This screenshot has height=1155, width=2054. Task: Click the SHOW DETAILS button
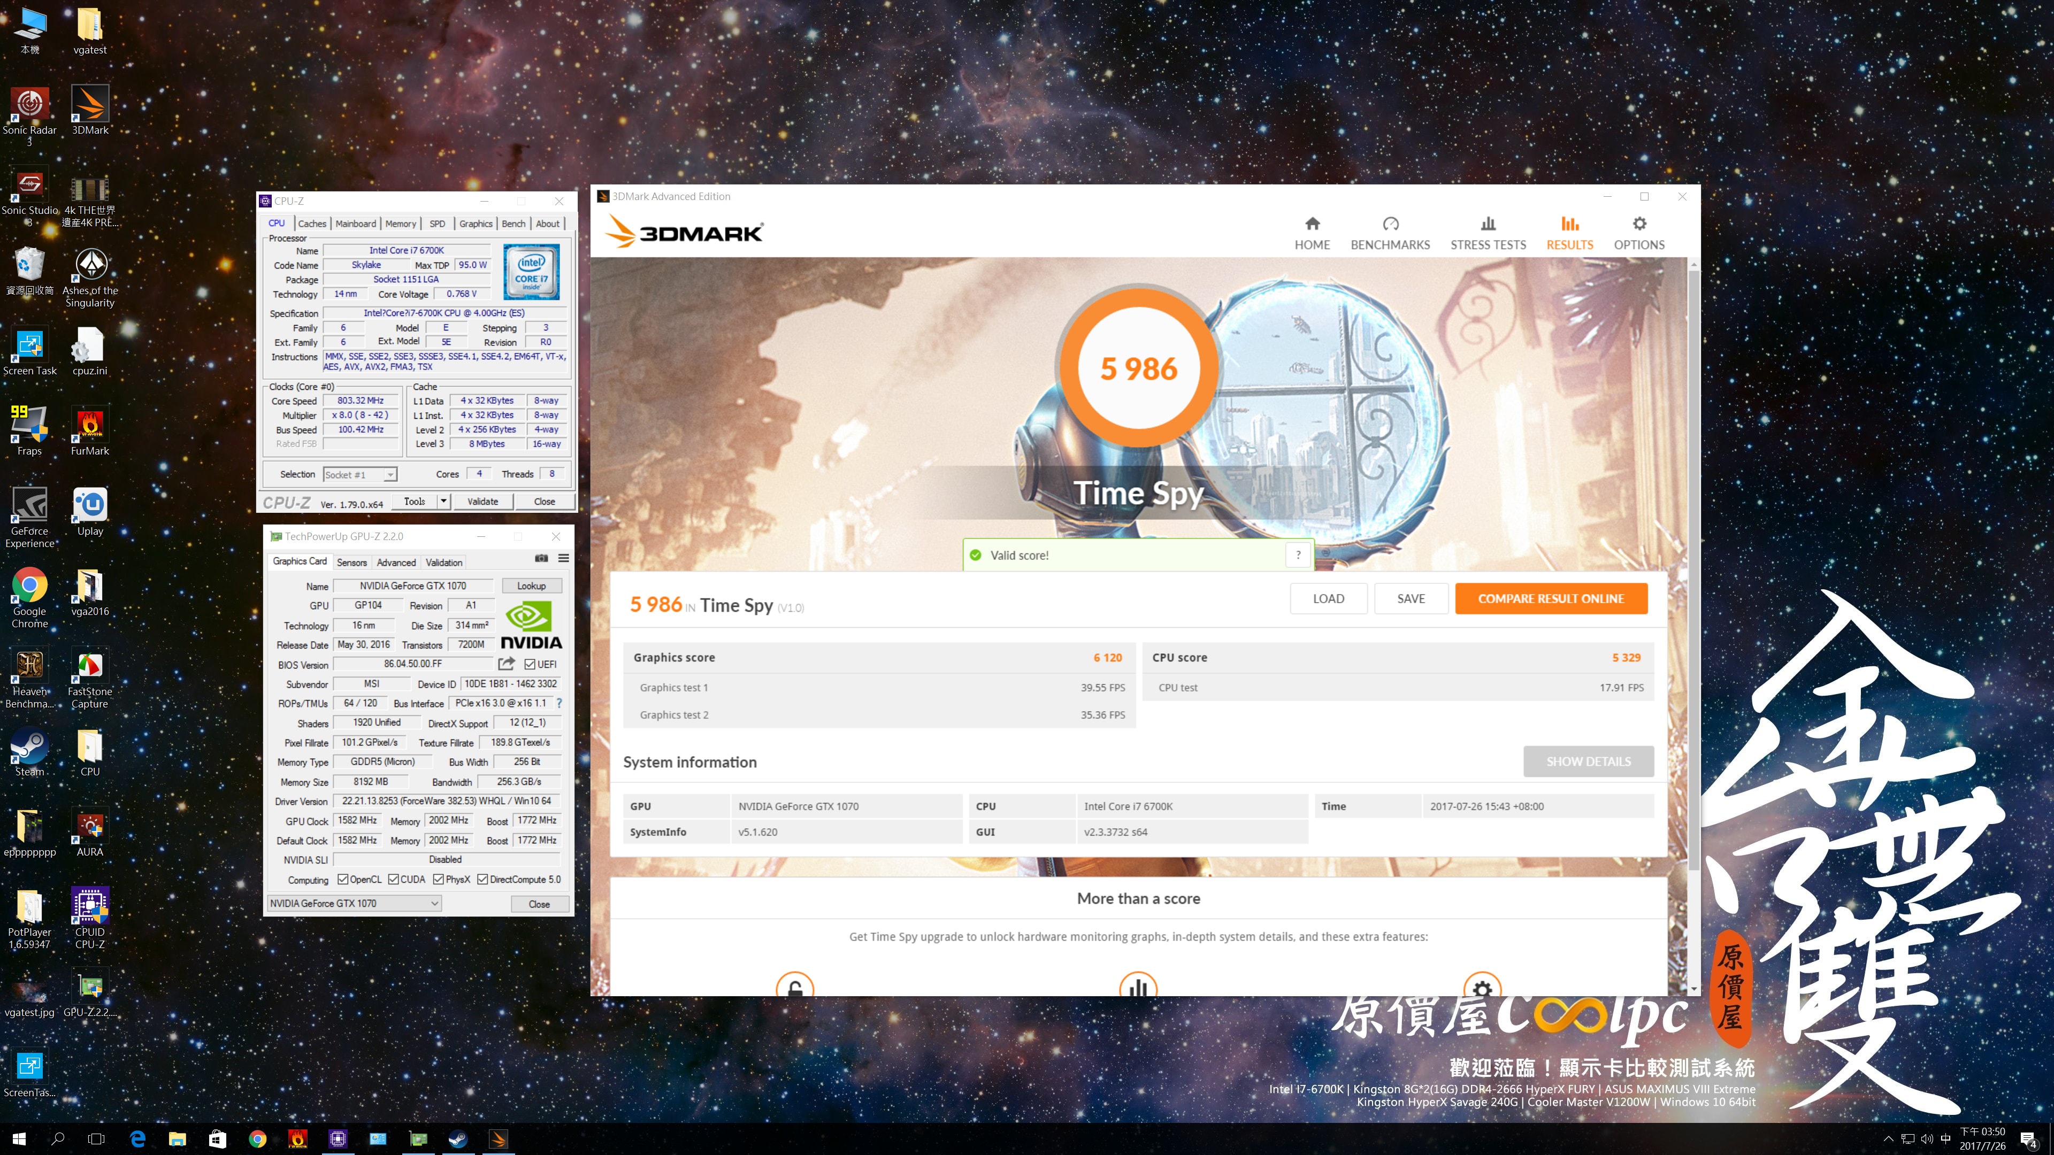pos(1588,761)
